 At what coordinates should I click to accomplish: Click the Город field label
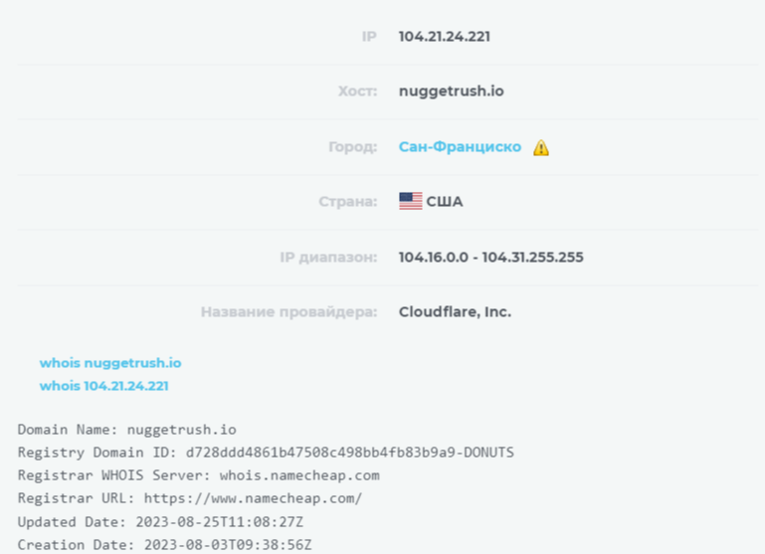352,147
